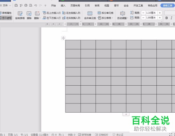The image size is (175, 136).
Task: Click 在上方插入行 insert row above
Action: coord(51,13)
